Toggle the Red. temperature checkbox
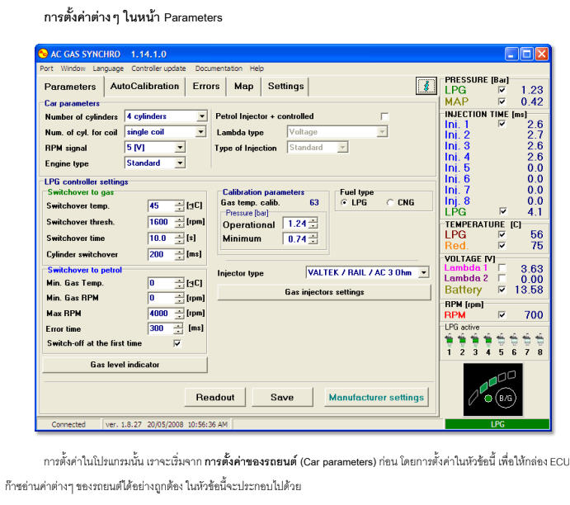The image size is (570, 505). [502, 245]
